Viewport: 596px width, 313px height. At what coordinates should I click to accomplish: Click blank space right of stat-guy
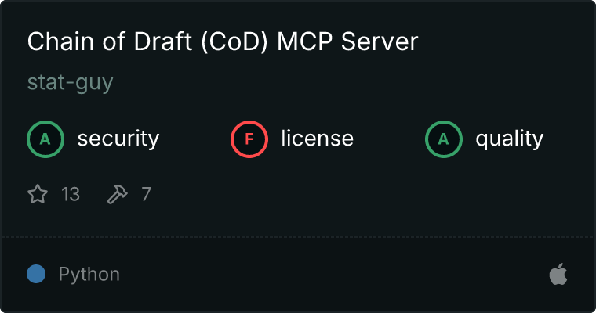coord(342,82)
